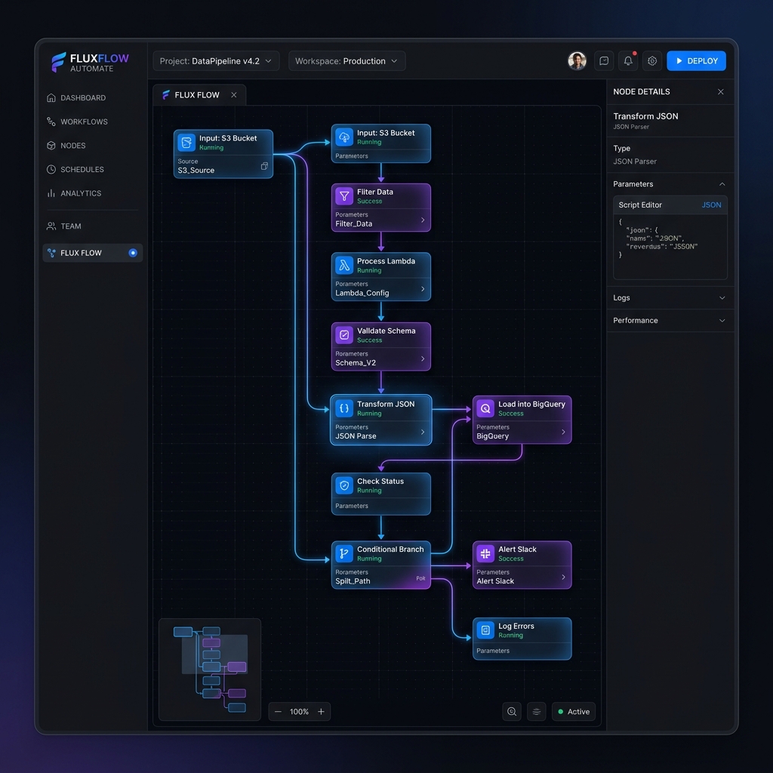Click the S3 Source bucket node icon
The height and width of the screenshot is (773, 773).
186,143
